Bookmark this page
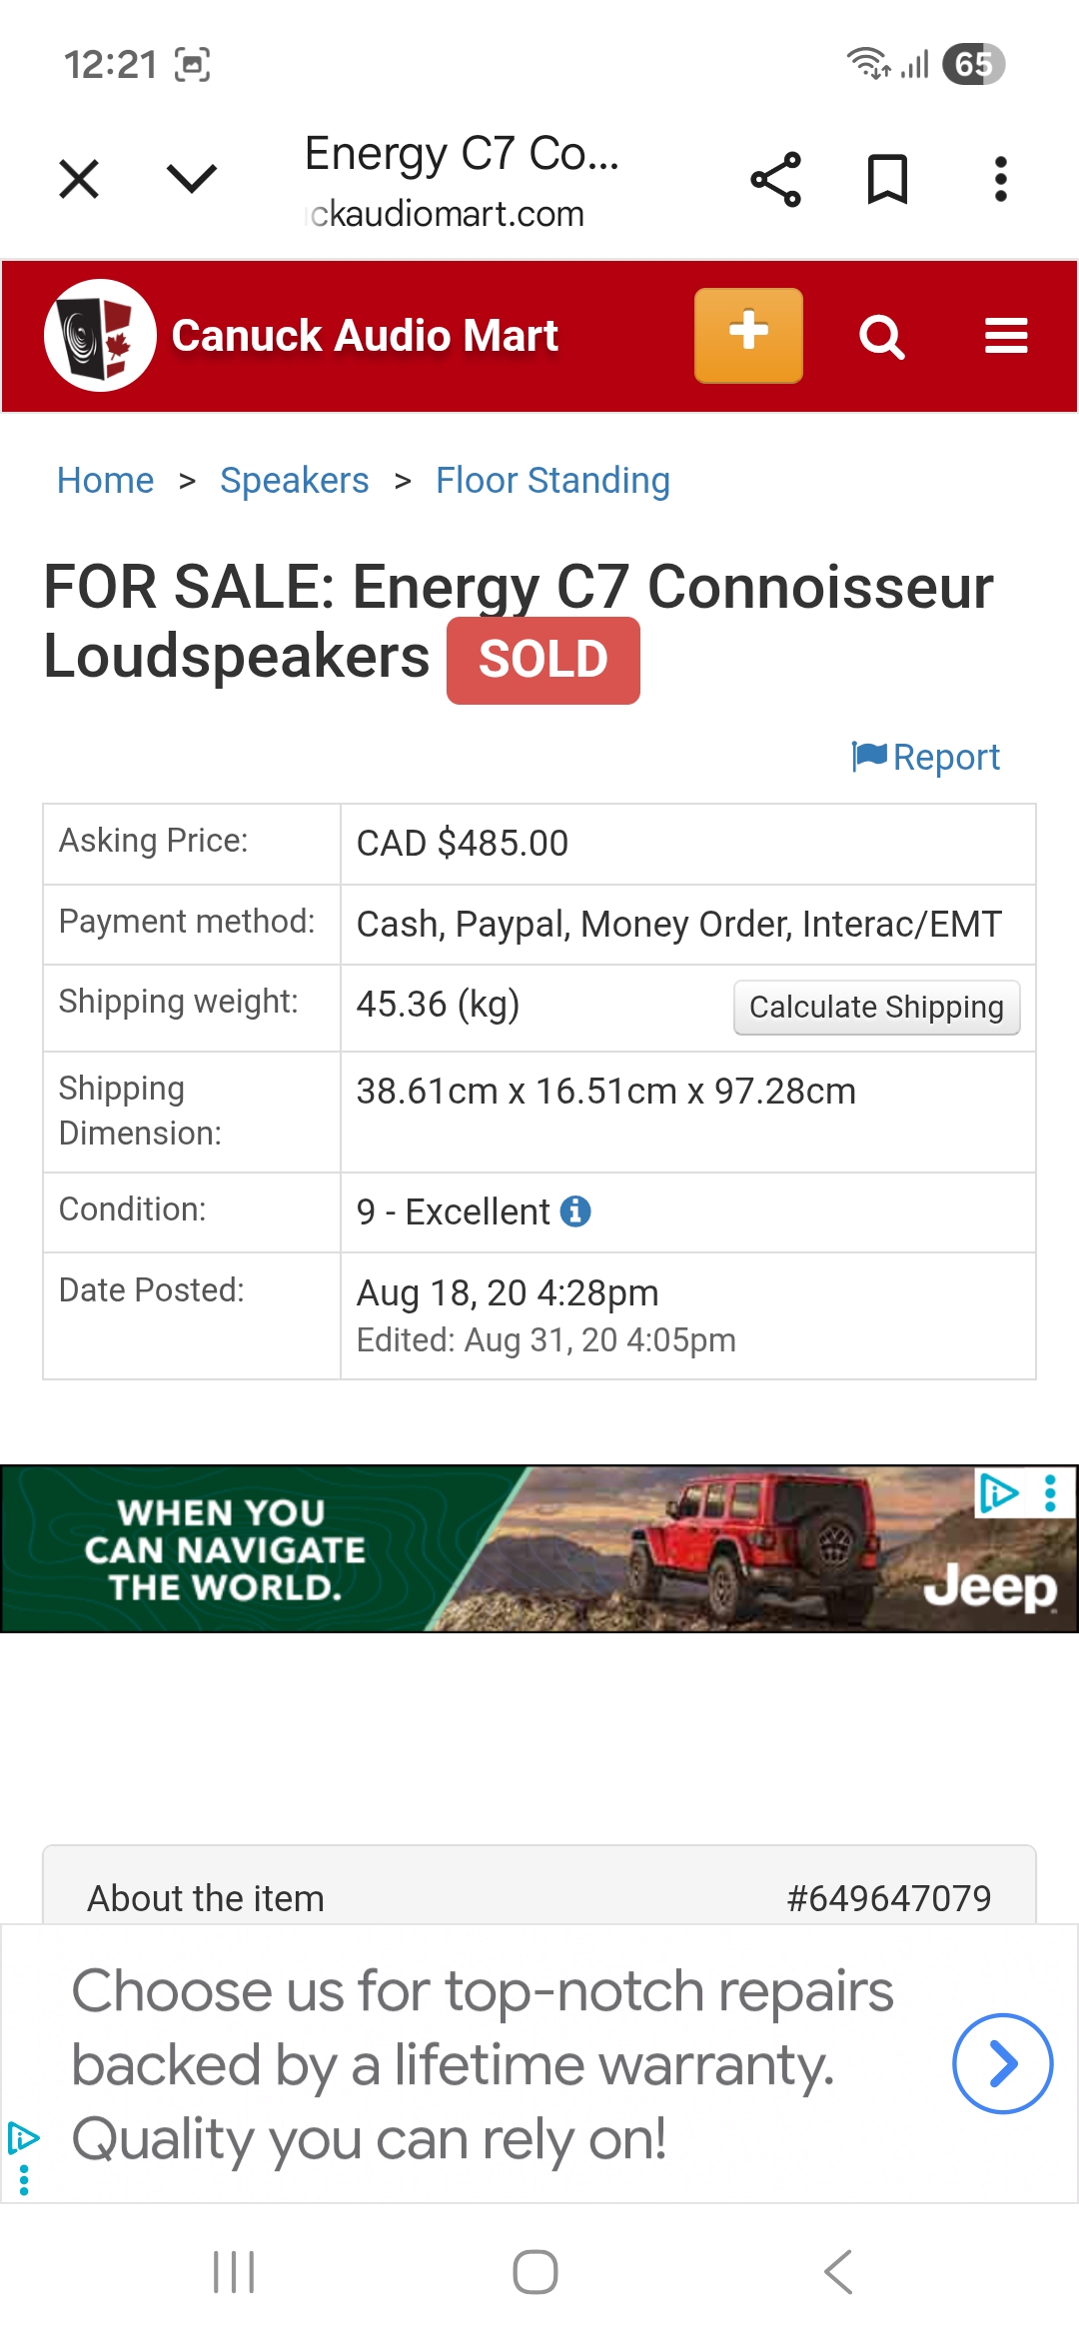This screenshot has height=2339, width=1079. pyautogui.click(x=887, y=180)
